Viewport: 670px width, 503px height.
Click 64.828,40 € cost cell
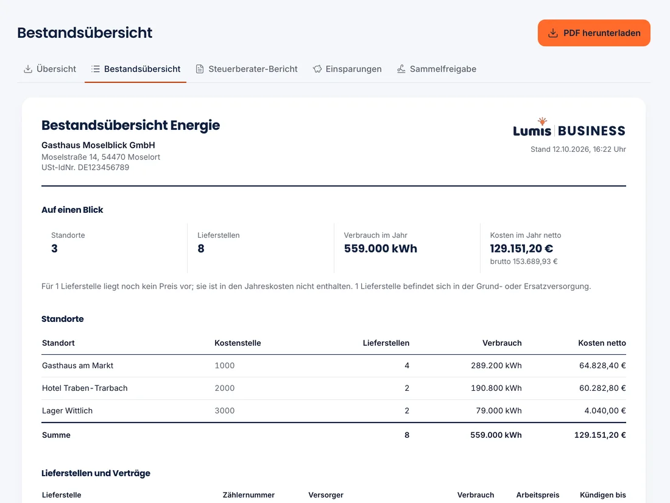coord(602,366)
